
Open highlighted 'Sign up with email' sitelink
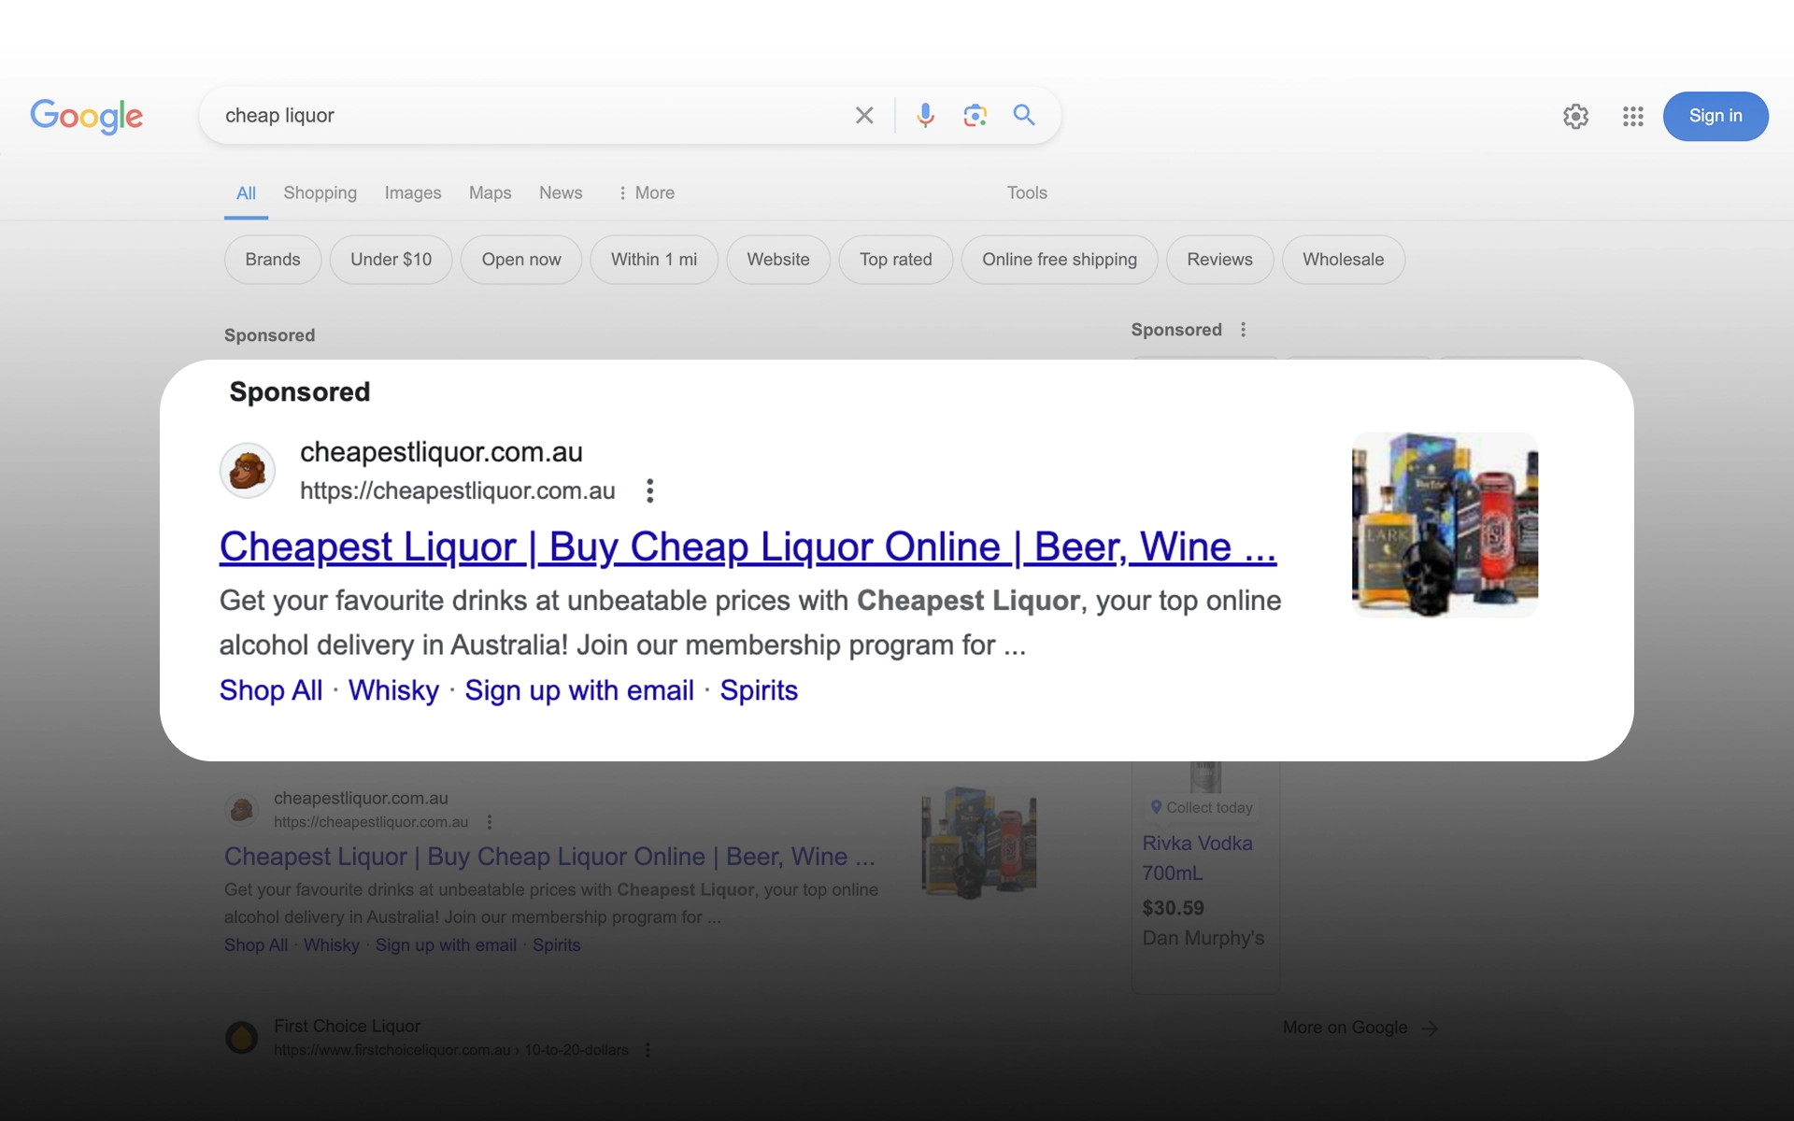(x=579, y=690)
